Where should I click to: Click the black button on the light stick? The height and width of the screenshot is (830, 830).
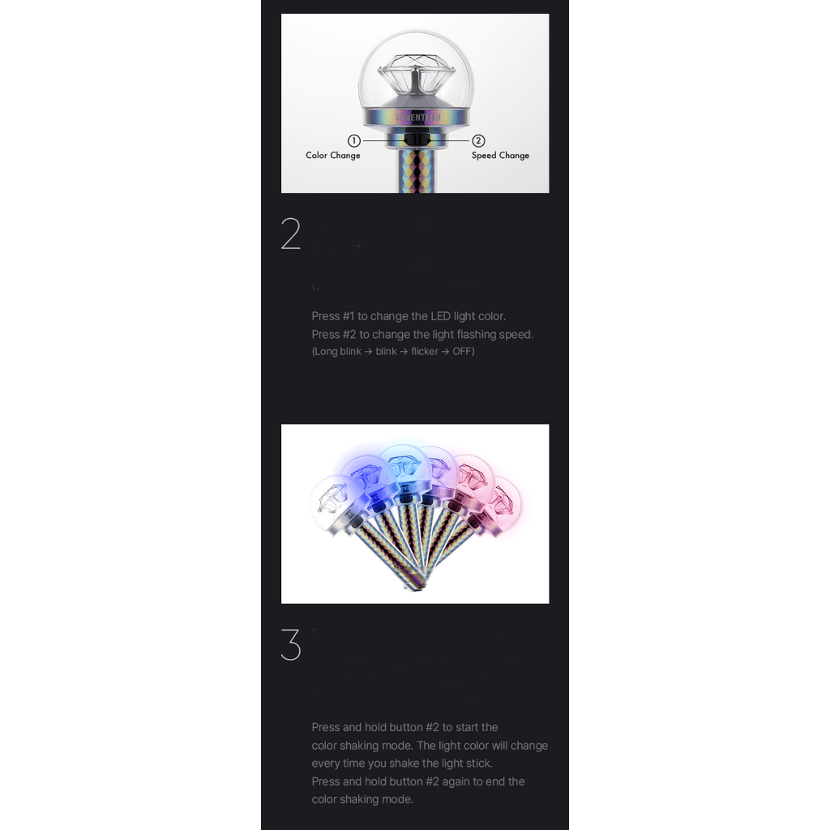click(417, 139)
